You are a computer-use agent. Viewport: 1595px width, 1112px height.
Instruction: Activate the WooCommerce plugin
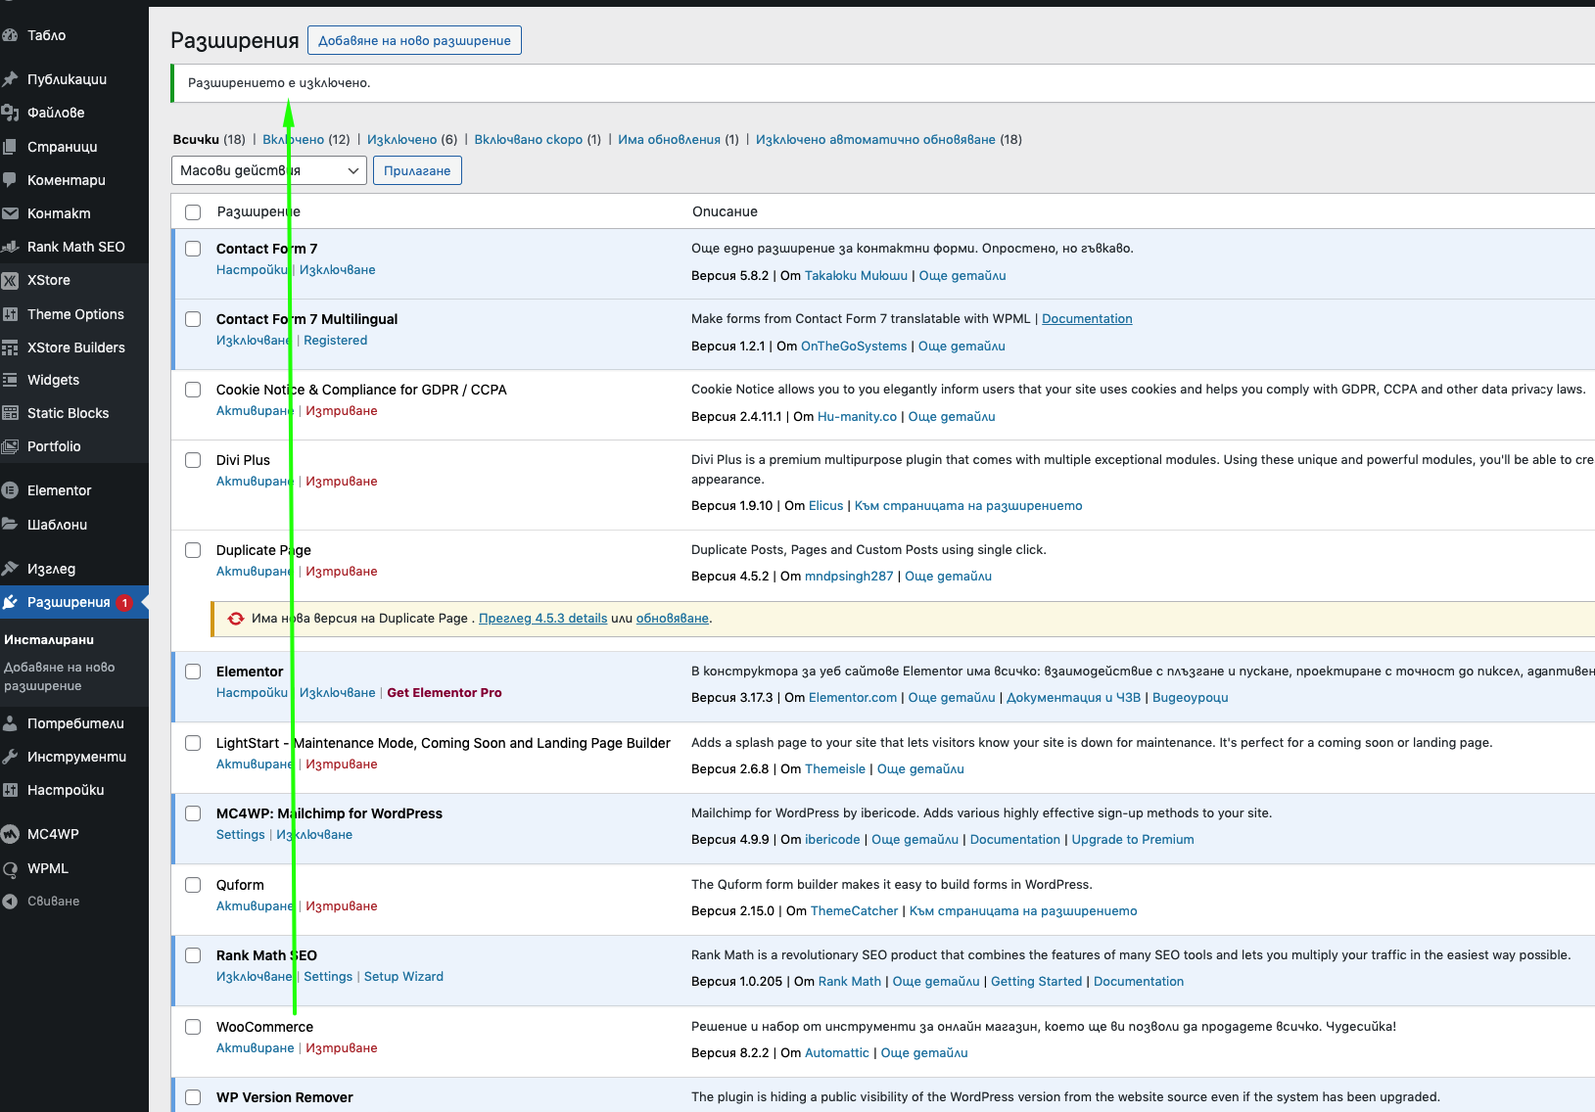(x=255, y=1048)
